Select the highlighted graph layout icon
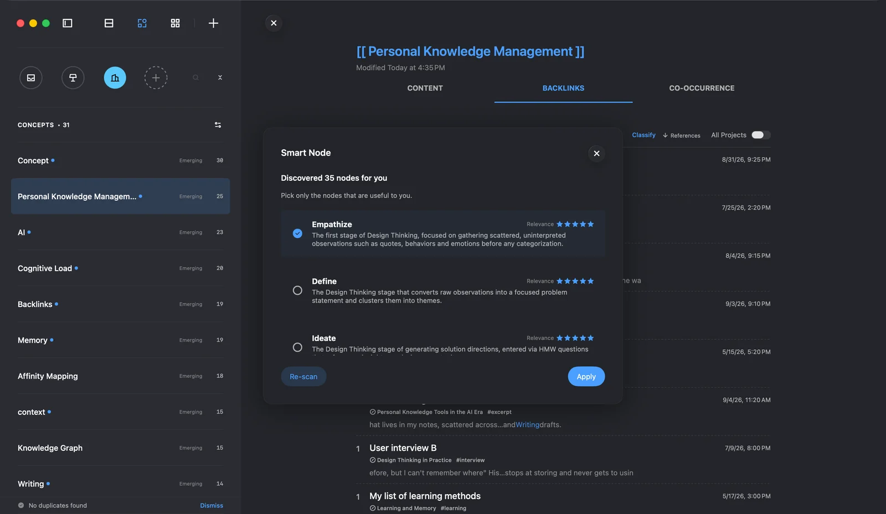 (142, 23)
